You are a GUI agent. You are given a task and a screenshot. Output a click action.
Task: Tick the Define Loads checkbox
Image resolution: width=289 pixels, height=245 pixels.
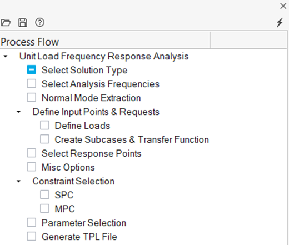44,125
